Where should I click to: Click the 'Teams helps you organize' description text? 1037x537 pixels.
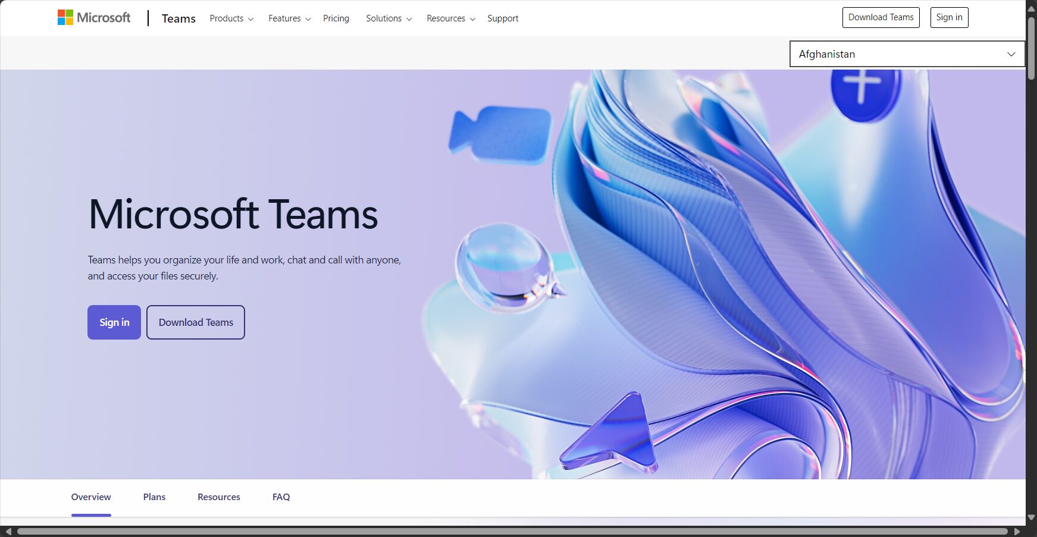[x=245, y=268]
